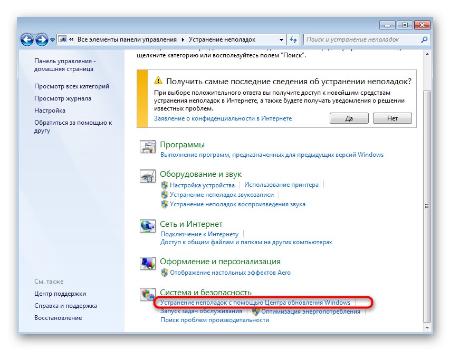Minimize the troubleshooting window
This screenshot has height=351, width=450.
(x=387, y=25)
